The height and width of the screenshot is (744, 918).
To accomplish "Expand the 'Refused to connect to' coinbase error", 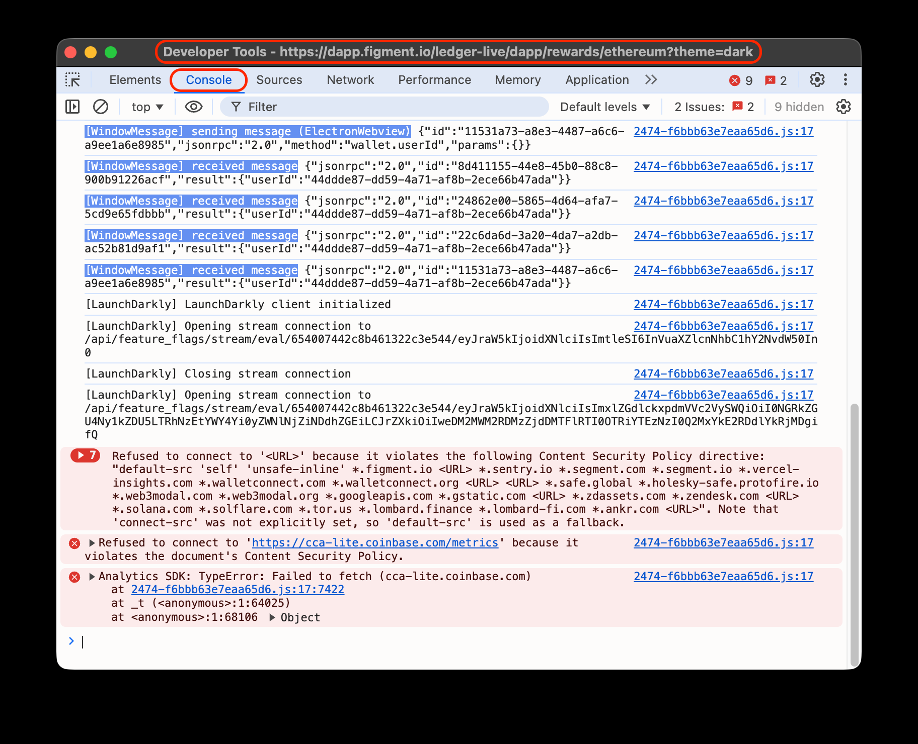I will click(x=92, y=543).
